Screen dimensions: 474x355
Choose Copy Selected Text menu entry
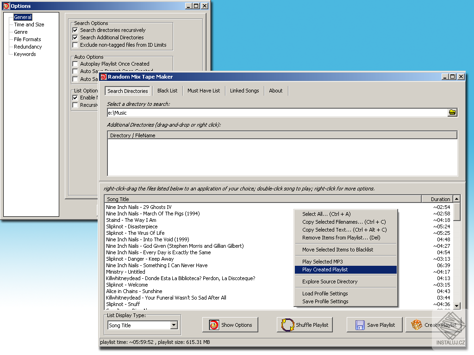point(345,230)
